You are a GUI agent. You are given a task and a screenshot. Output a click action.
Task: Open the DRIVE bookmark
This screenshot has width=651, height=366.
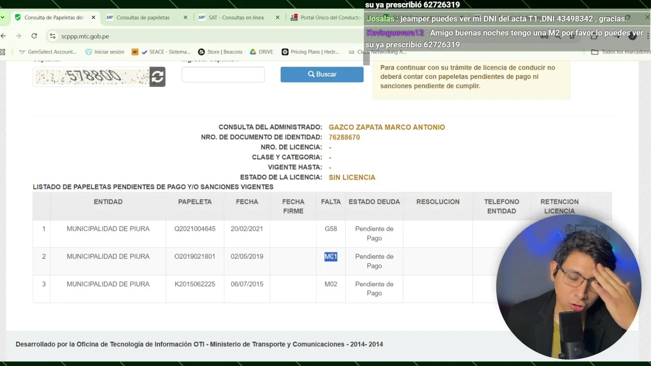261,52
